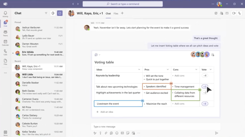Open chat with Lydia Bauer
The height and width of the screenshot is (137, 245).
[x=39, y=37]
